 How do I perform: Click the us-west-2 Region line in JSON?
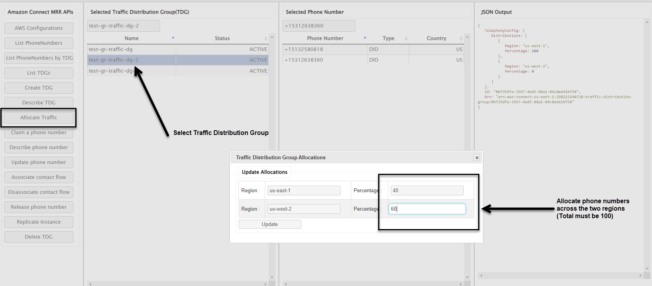point(527,66)
